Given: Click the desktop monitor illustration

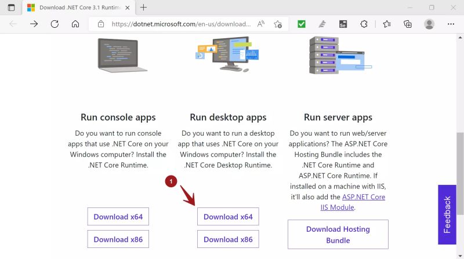Looking at the screenshot, I should point(227,54).
